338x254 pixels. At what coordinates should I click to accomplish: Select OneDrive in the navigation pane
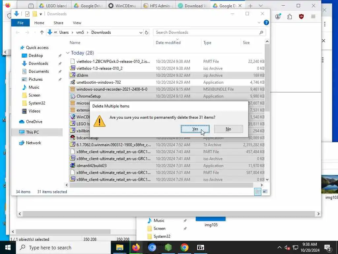[34, 122]
